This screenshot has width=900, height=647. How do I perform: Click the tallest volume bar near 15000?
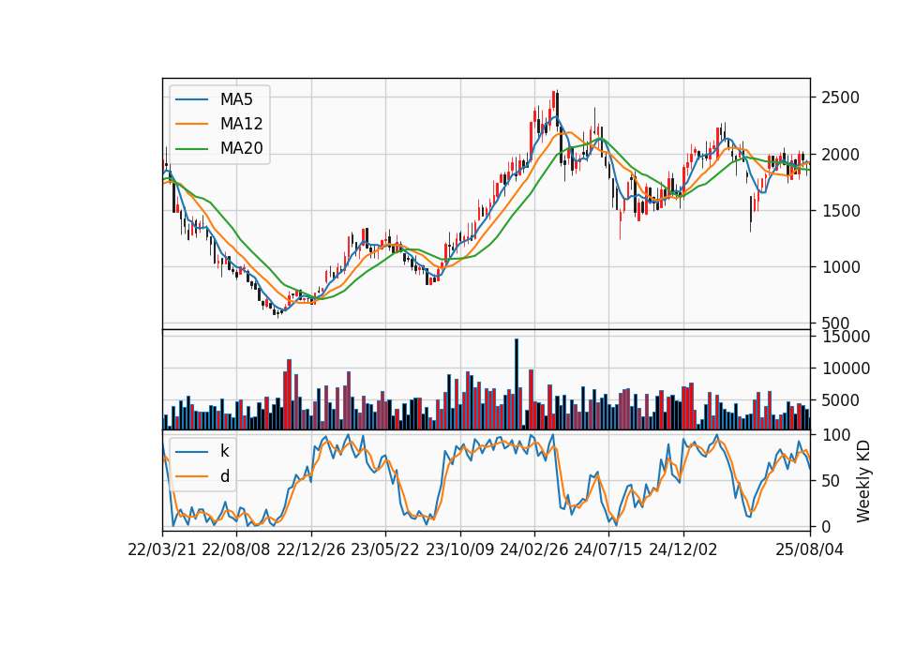click(x=516, y=384)
